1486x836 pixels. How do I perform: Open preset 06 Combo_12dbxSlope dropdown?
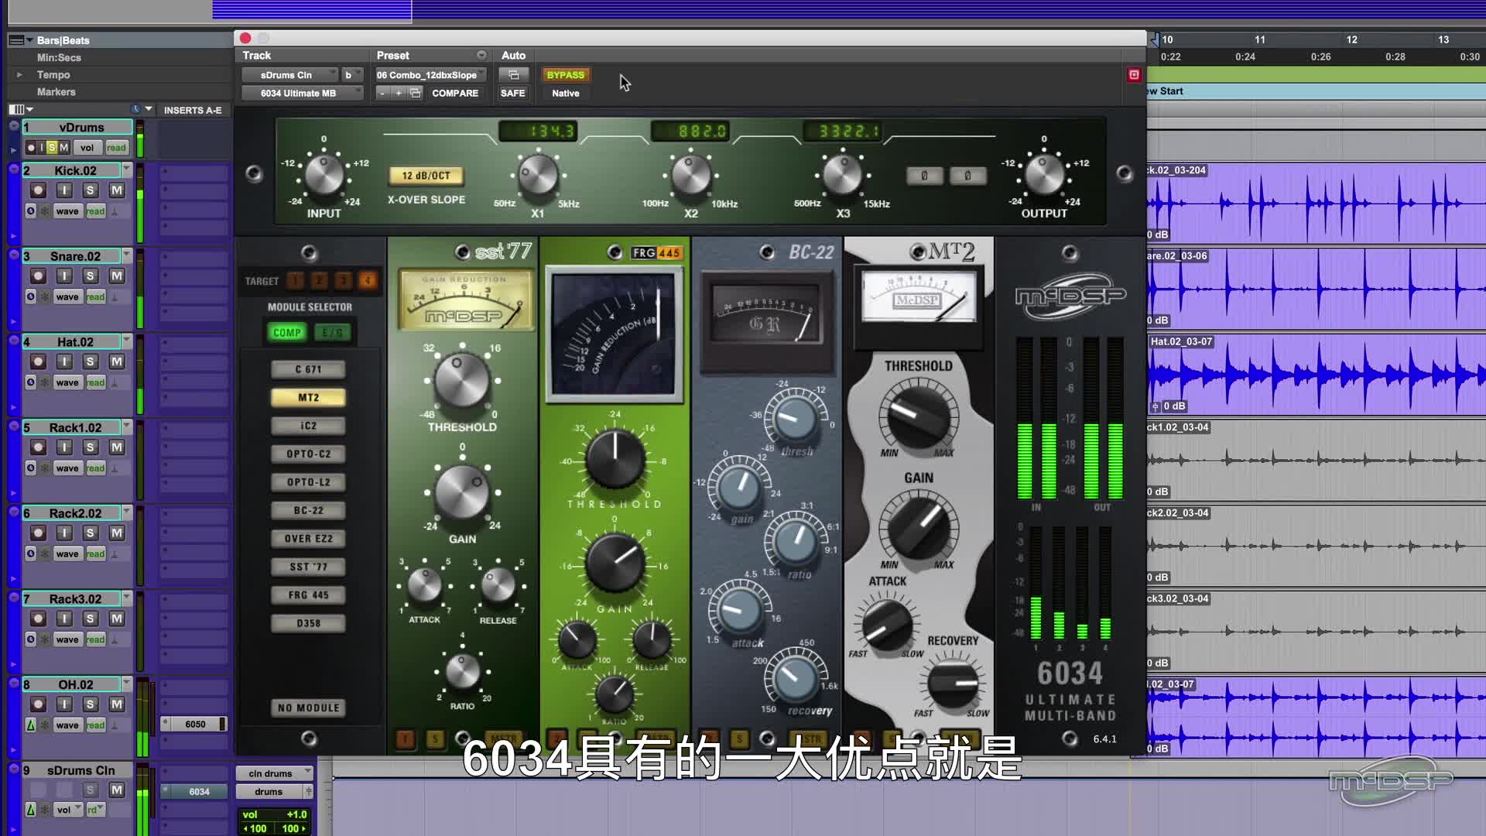pos(431,75)
